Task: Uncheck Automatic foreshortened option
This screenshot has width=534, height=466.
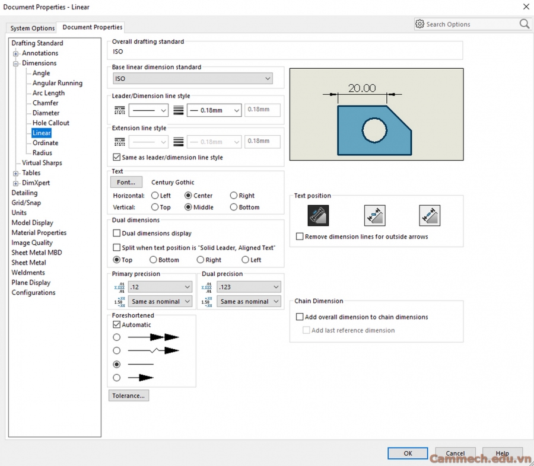Action: pyautogui.click(x=116, y=325)
